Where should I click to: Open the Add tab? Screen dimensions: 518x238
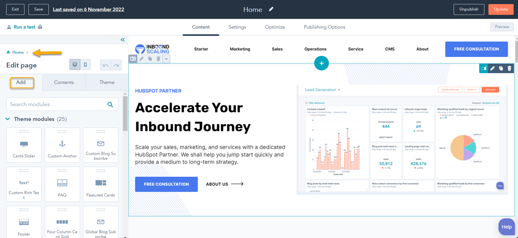21,83
